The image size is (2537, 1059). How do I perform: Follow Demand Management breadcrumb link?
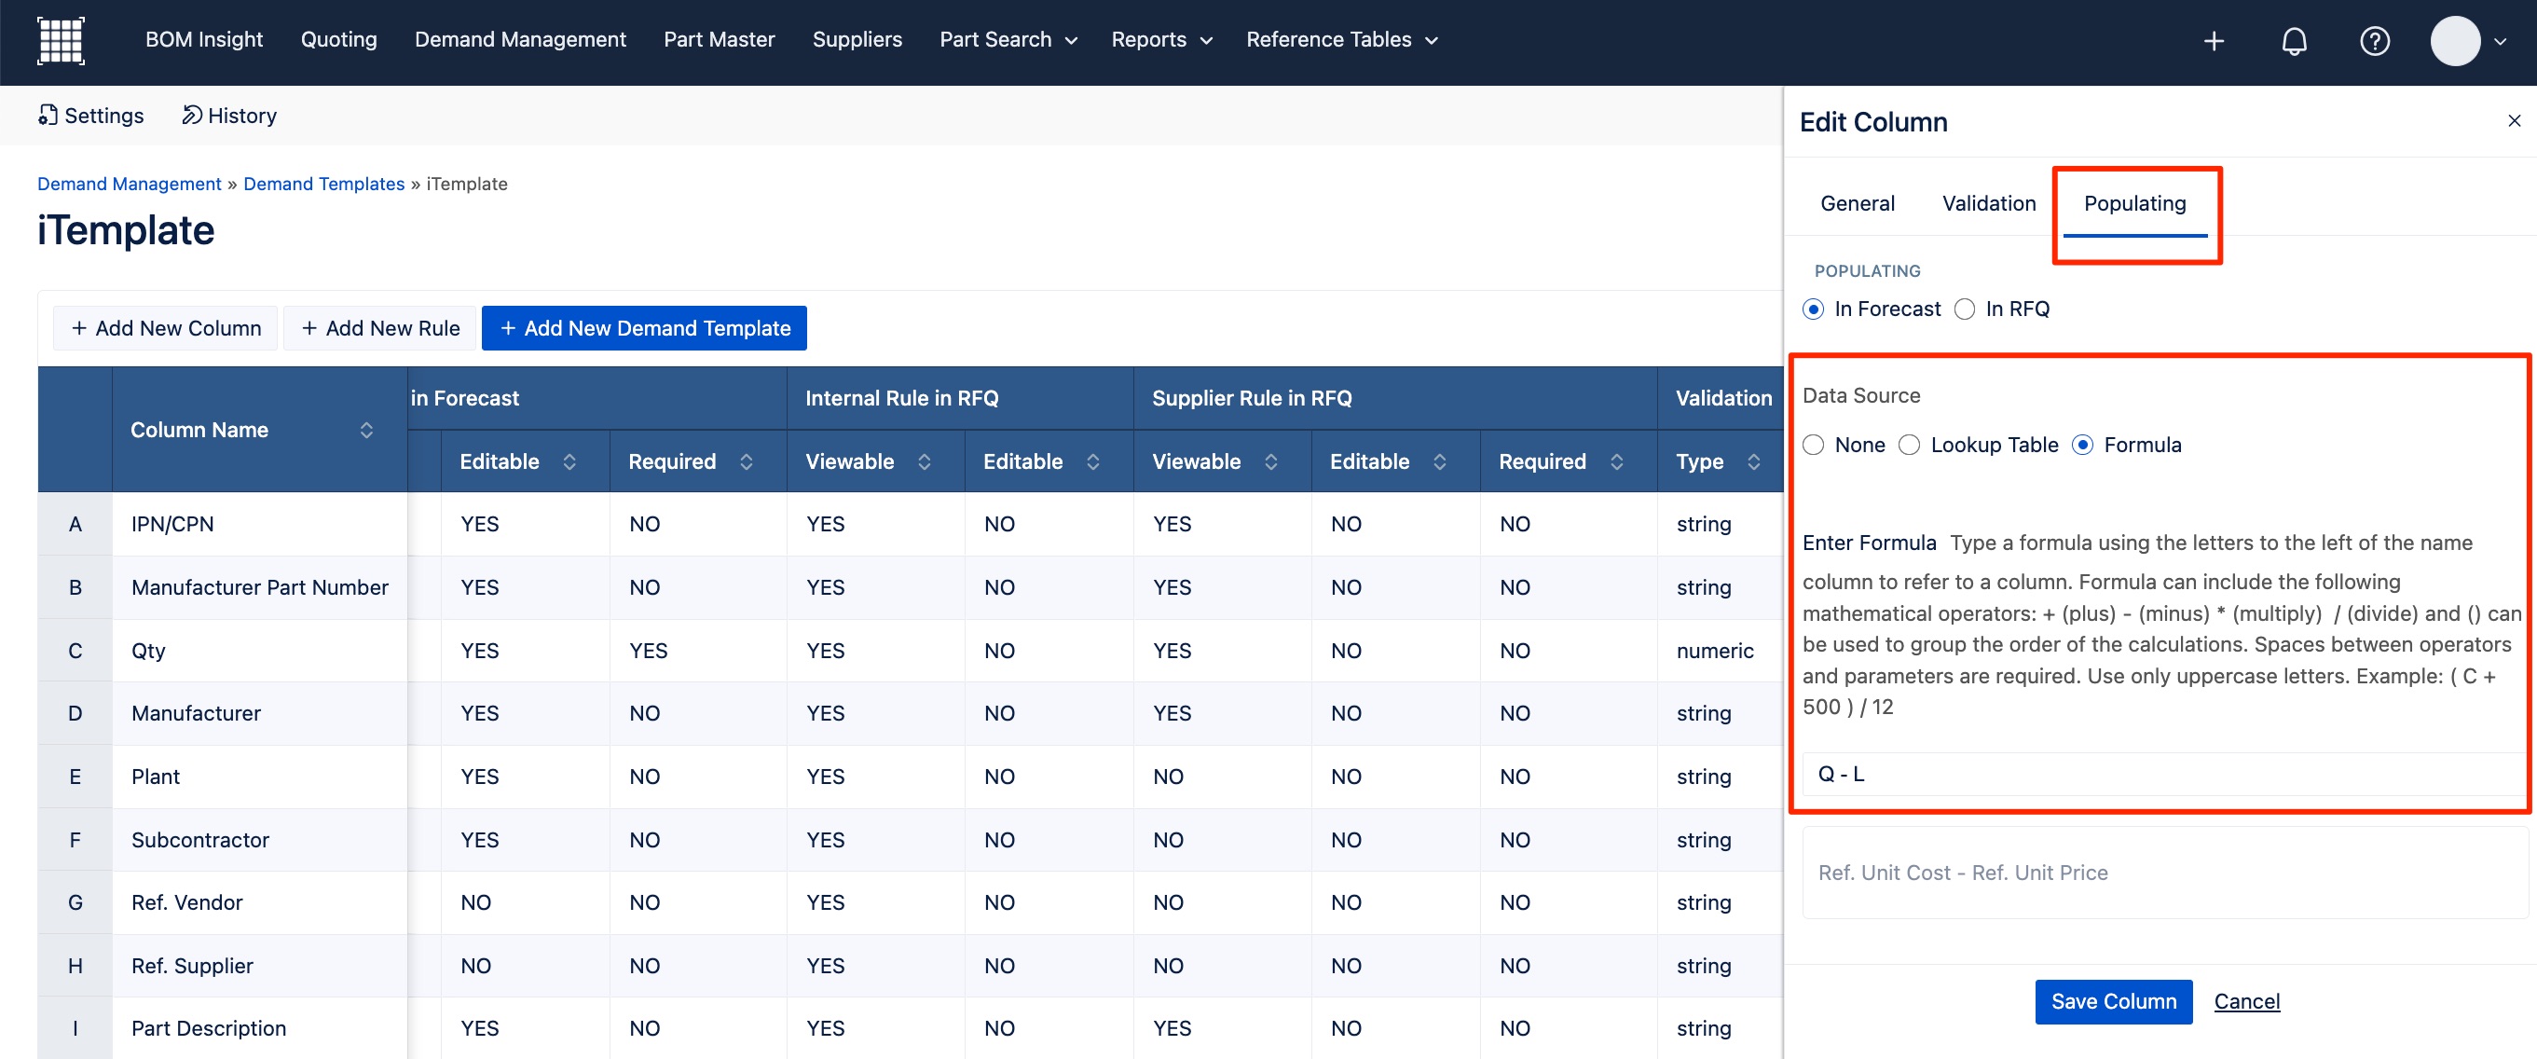click(x=129, y=184)
